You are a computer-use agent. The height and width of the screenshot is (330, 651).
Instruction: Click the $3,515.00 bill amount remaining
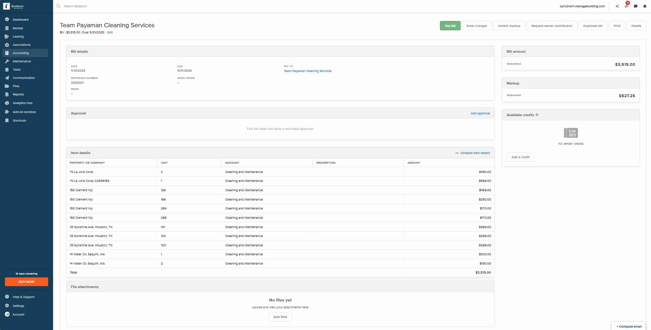tap(625, 64)
